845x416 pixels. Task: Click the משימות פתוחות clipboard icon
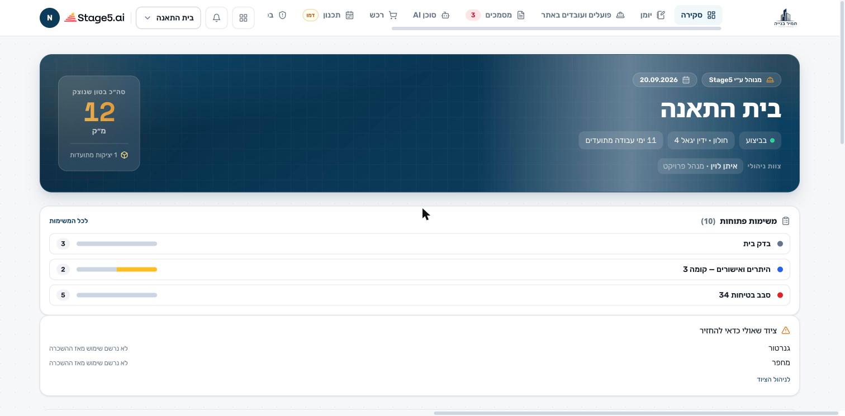point(786,221)
